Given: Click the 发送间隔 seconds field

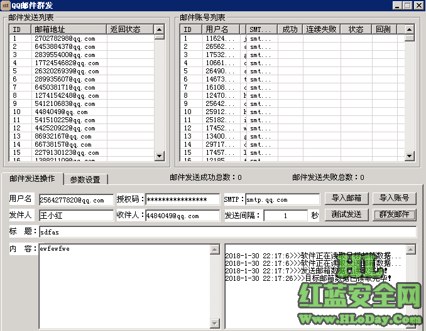Looking at the screenshot, I should [x=285, y=216].
